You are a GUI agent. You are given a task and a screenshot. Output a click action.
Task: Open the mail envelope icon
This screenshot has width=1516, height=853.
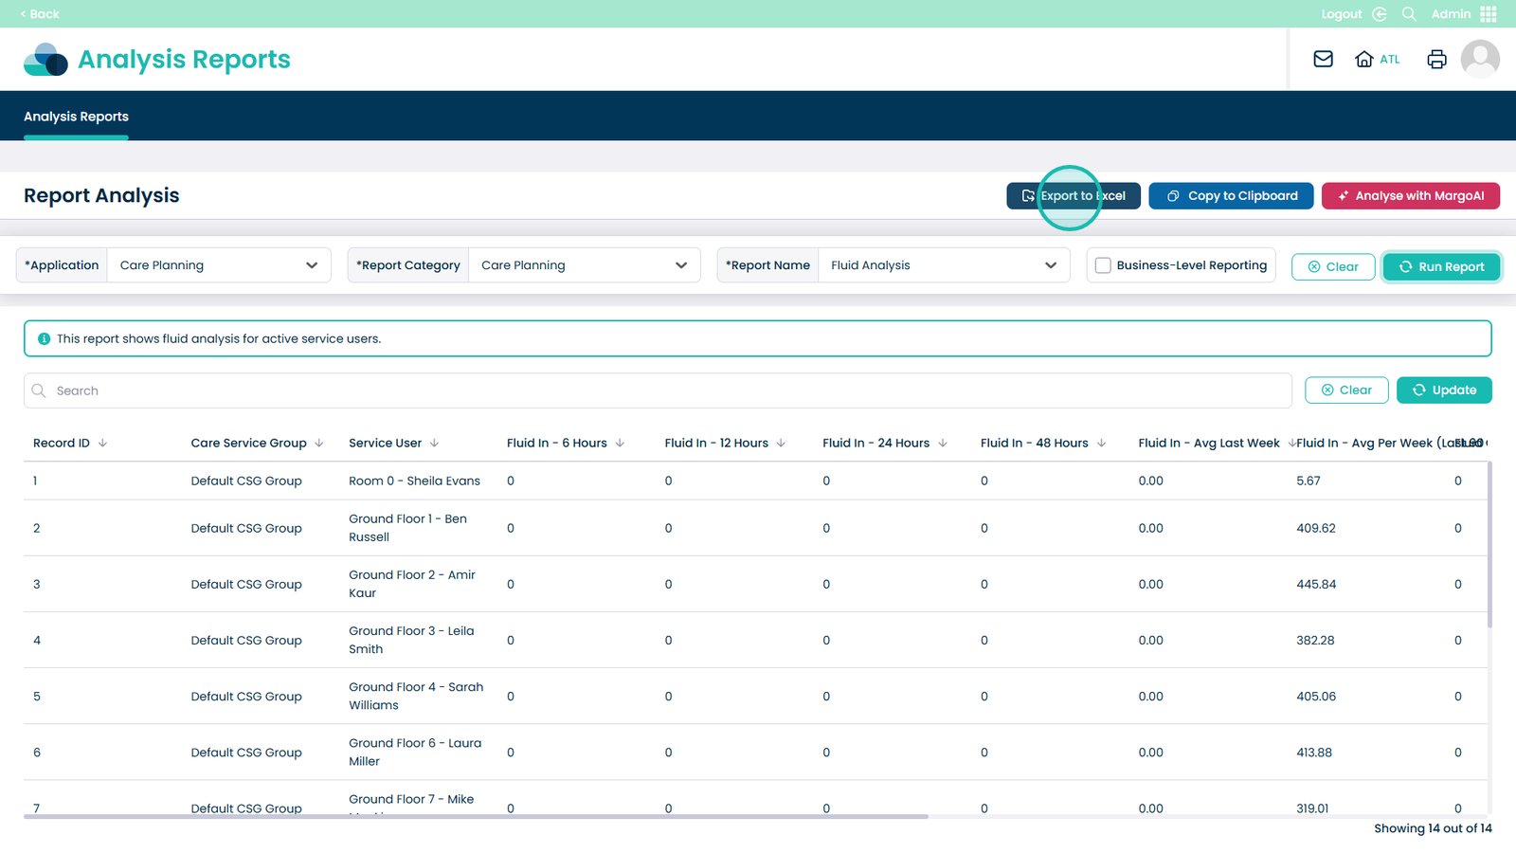[1323, 59]
